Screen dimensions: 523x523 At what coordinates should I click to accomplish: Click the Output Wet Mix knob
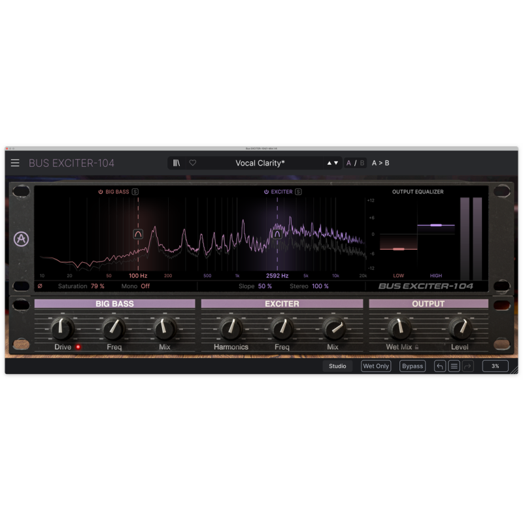coord(399,328)
